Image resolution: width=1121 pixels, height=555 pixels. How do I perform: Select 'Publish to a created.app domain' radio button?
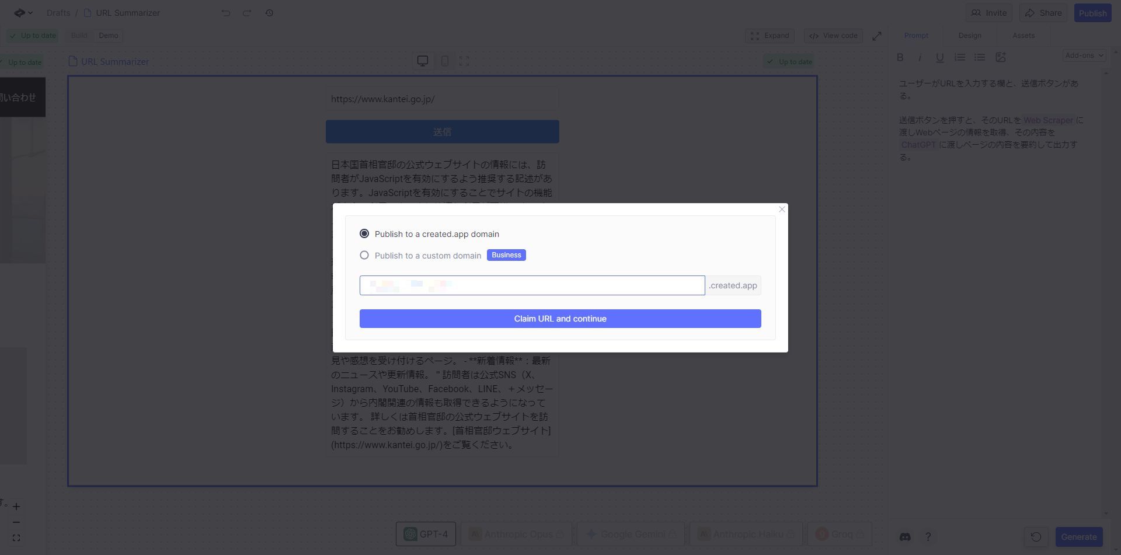pos(364,233)
